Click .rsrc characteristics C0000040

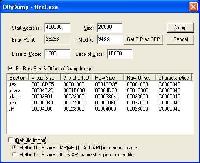(x=169, y=103)
